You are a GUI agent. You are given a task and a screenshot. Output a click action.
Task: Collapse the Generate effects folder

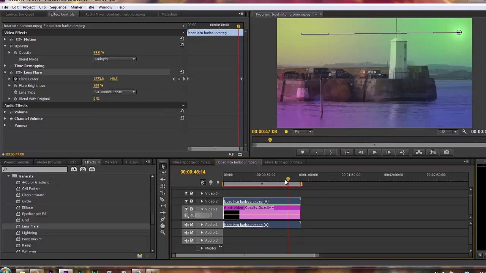coord(8,176)
